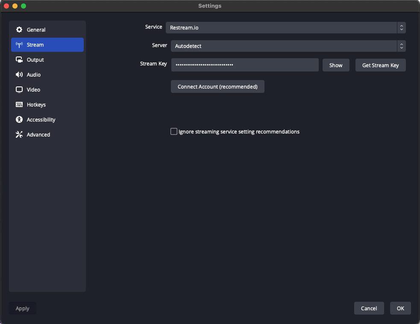Switch to the Hotkeys settings tab
420x324 pixels.
tap(36, 104)
